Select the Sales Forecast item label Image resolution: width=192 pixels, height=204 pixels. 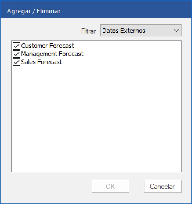tap(41, 62)
